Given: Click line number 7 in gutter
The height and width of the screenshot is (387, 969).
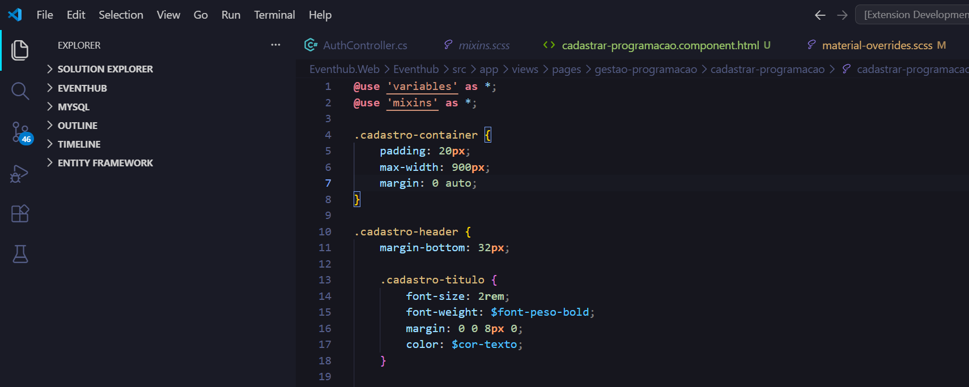Looking at the screenshot, I should [x=328, y=183].
